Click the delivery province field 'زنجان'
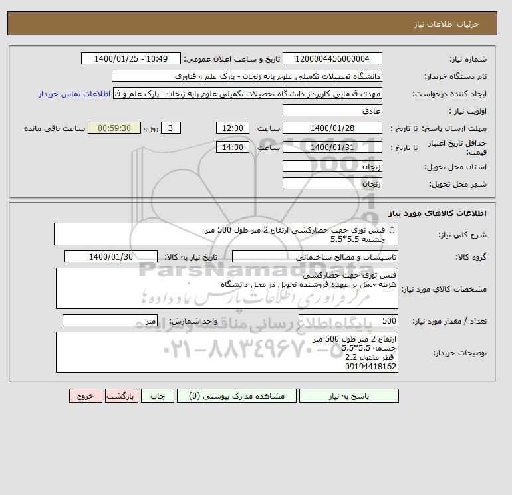The image size is (512, 495). tap(332, 166)
